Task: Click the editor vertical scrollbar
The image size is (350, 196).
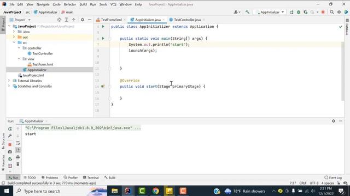Action: (343, 71)
